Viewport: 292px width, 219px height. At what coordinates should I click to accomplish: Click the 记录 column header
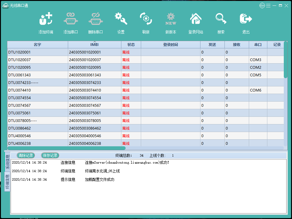pyautogui.click(x=276, y=45)
